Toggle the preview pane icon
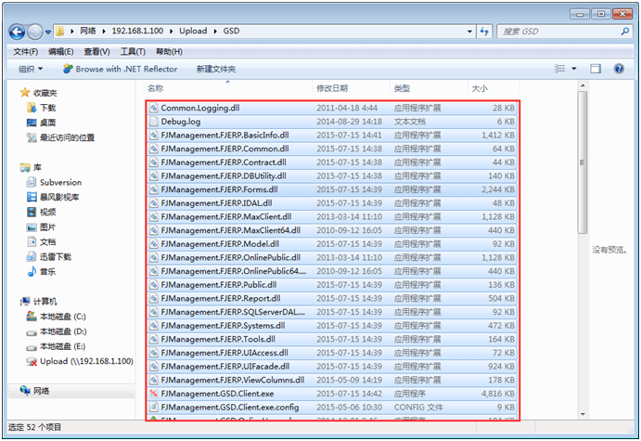641x441 pixels. 596,69
